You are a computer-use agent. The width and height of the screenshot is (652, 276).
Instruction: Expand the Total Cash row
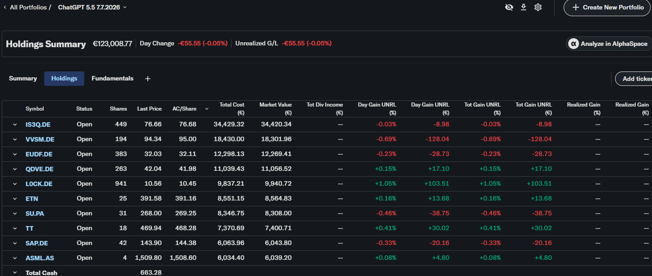point(14,273)
